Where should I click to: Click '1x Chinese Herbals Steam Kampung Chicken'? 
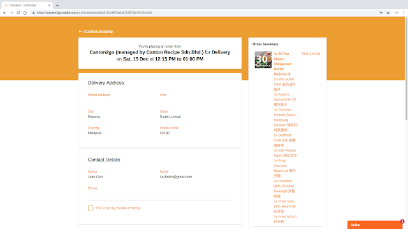coord(285,120)
